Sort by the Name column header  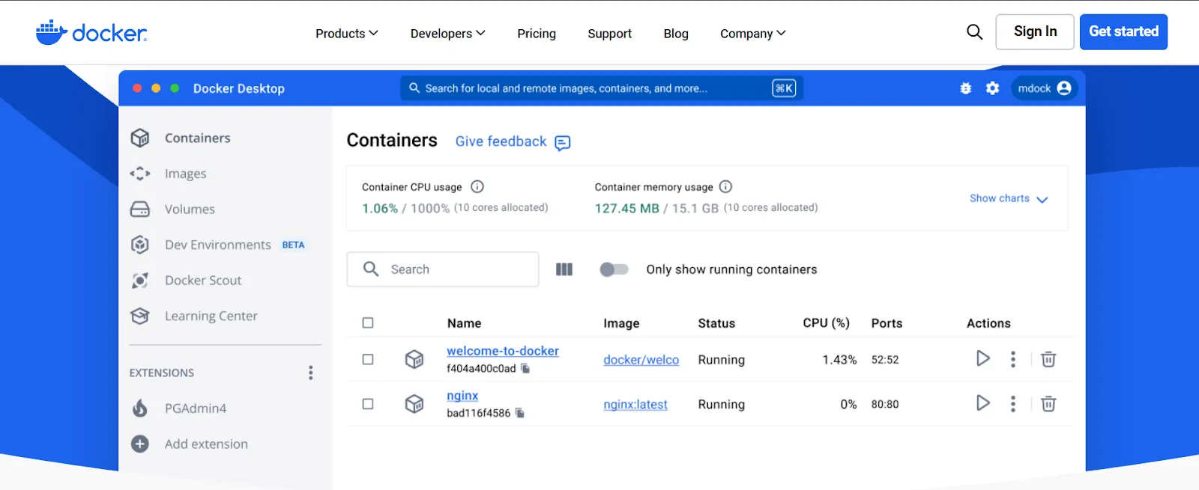465,323
